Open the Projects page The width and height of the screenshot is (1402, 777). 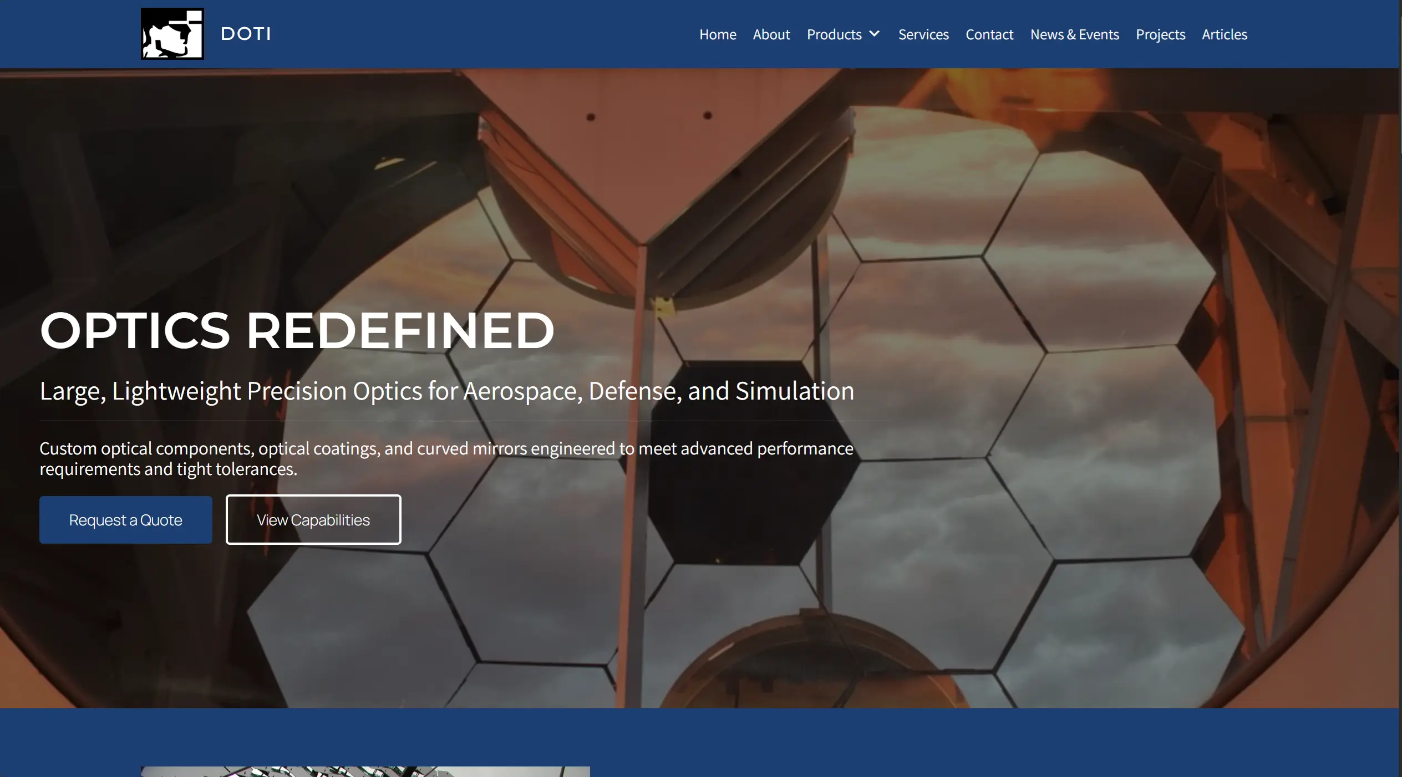1160,34
